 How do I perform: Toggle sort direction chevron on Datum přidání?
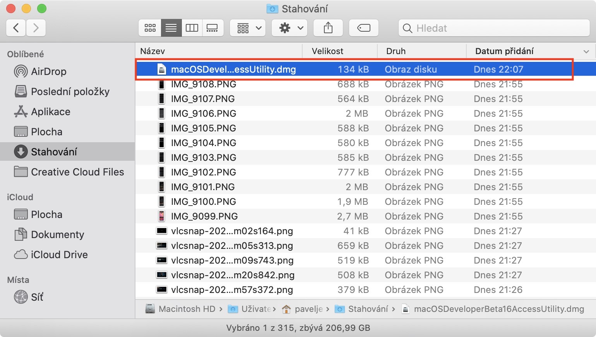point(586,51)
